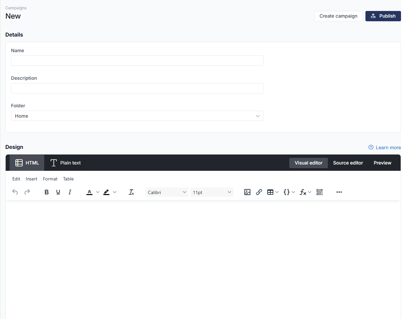Open the Folder dropdown showing Home
This screenshot has width=406, height=319.
coord(137,116)
